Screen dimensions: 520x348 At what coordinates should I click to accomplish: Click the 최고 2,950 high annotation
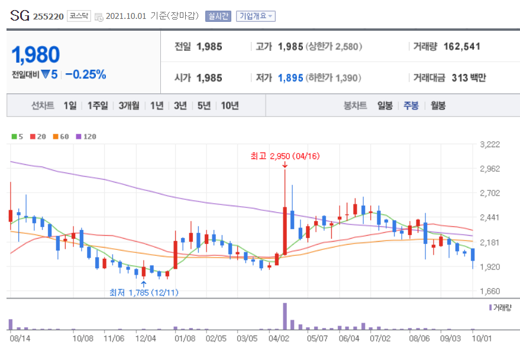click(x=284, y=157)
